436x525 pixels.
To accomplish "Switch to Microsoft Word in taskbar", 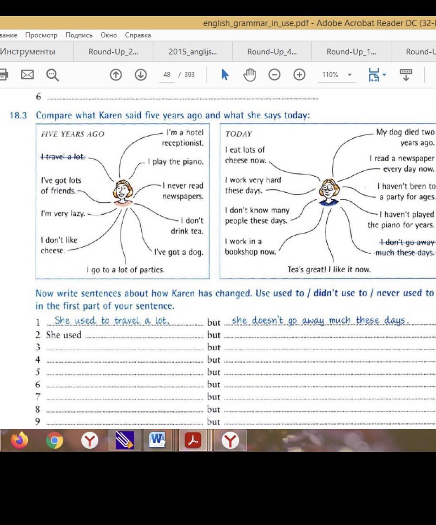I will (x=157, y=440).
